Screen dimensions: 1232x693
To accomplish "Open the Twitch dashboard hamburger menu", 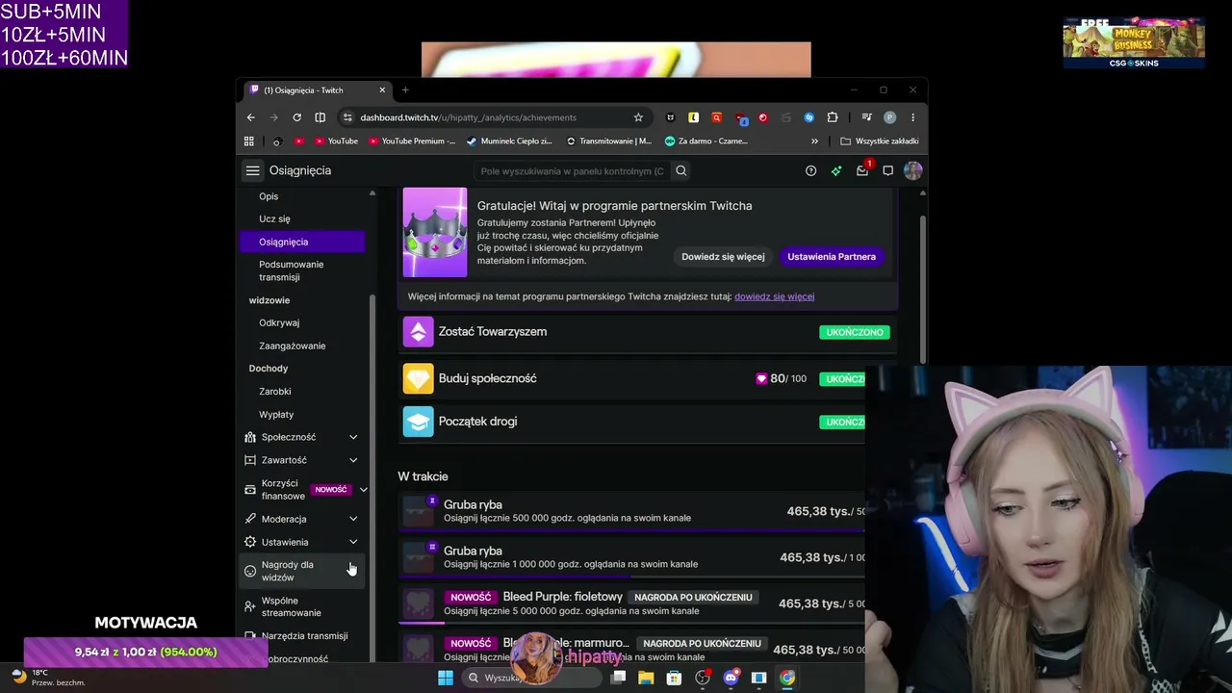I will tap(252, 170).
